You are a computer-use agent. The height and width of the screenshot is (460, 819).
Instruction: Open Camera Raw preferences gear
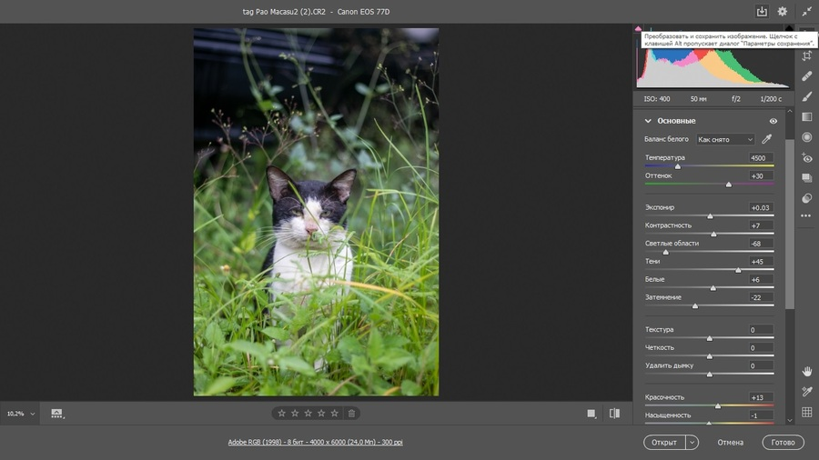[782, 12]
